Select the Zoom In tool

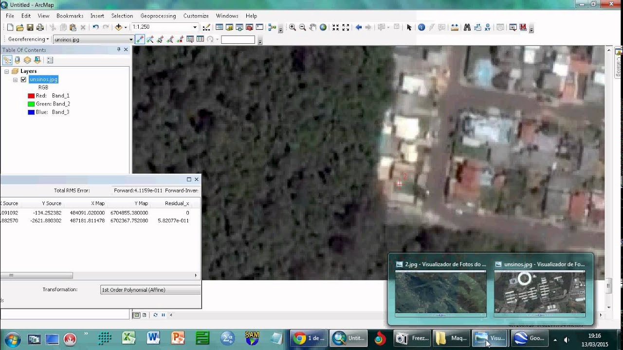click(x=292, y=28)
